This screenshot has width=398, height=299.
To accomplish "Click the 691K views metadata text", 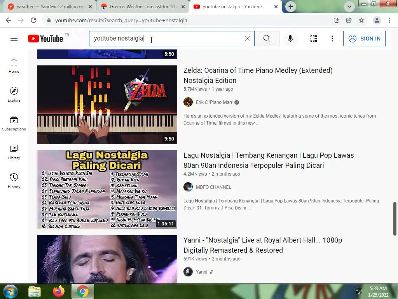I will tap(195, 259).
